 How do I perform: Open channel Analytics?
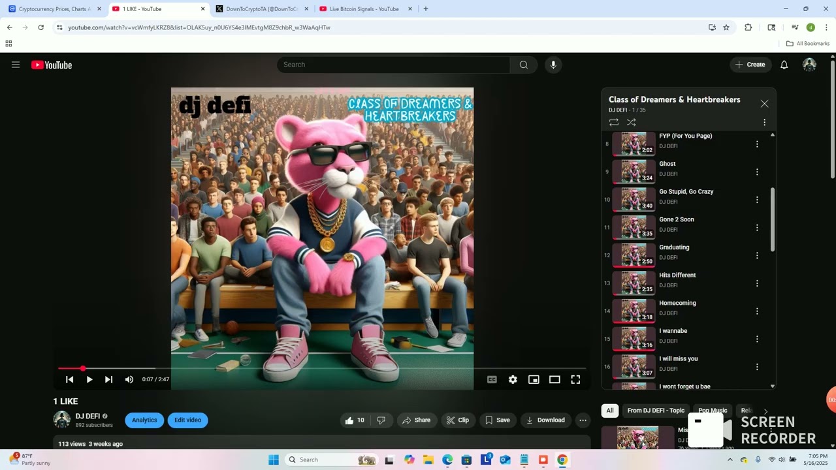click(144, 420)
